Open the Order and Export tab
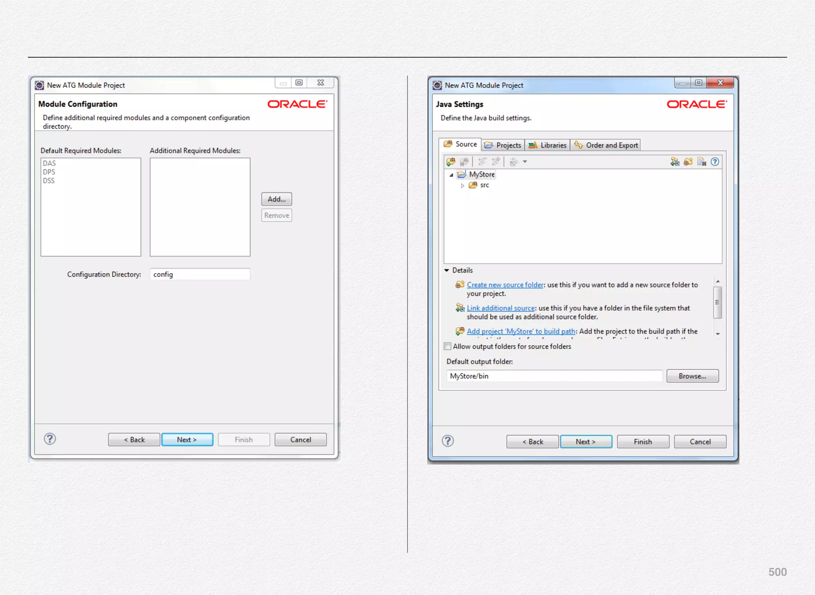The image size is (815, 595). pos(606,145)
